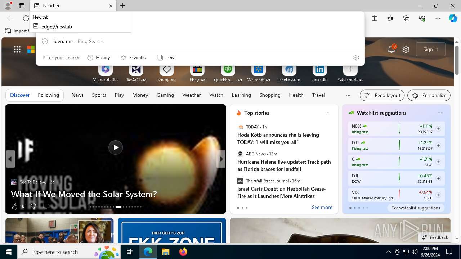The width and height of the screenshot is (461, 259).
Task: Launch the Copilot sidebar icon
Action: (x=453, y=18)
